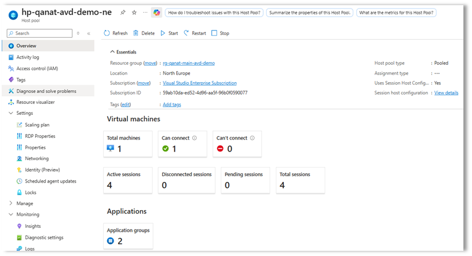Collapse the sidebar with double chevron
This screenshot has height=256, width=472.
(89, 33)
